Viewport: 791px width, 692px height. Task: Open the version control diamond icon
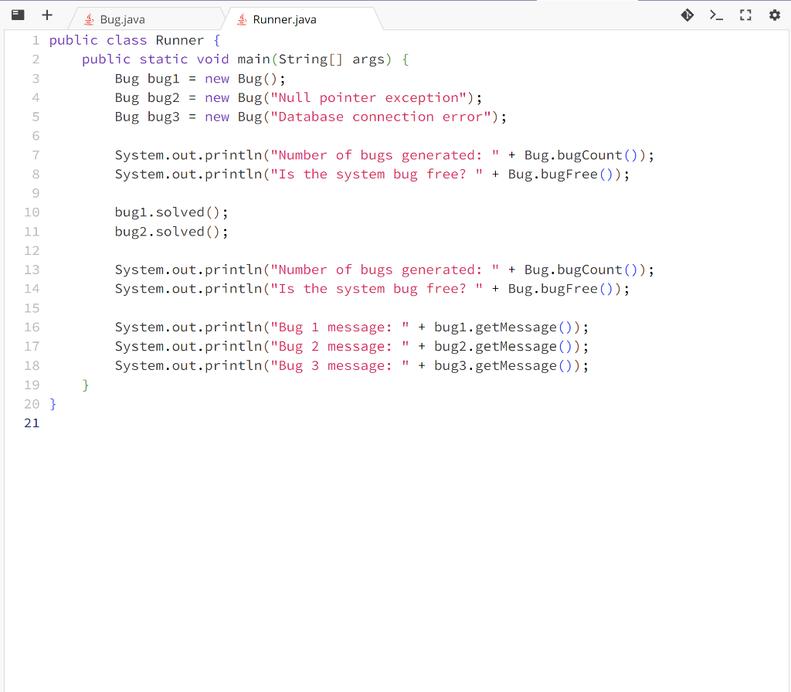[x=687, y=15]
